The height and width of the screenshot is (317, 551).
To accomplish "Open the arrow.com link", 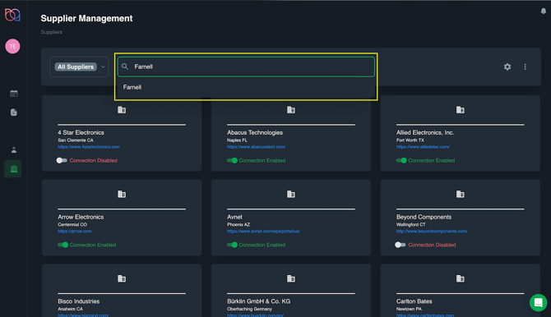I will (75, 231).
